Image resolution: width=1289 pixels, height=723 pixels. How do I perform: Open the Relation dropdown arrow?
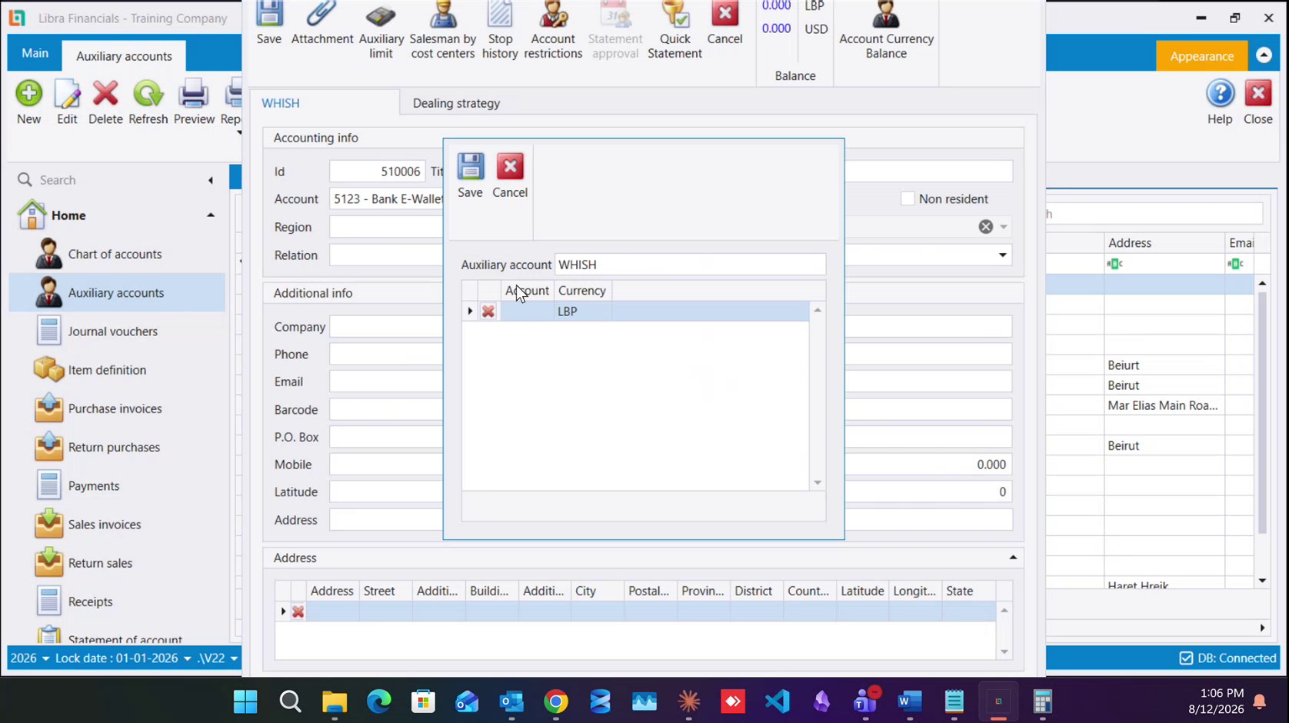coord(1002,255)
